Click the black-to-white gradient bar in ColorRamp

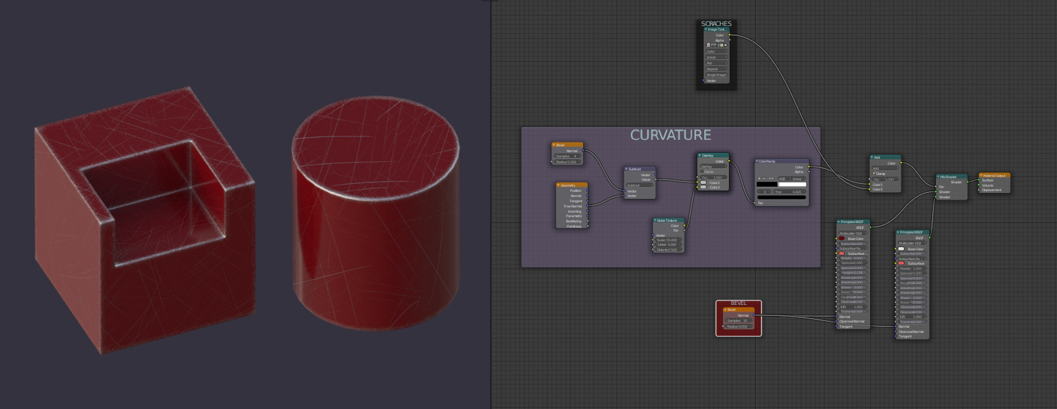pos(782,184)
